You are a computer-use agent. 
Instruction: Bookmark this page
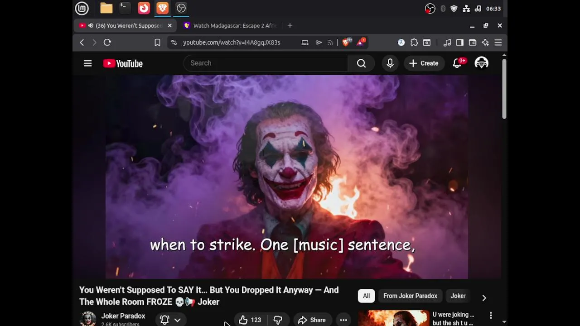157,43
